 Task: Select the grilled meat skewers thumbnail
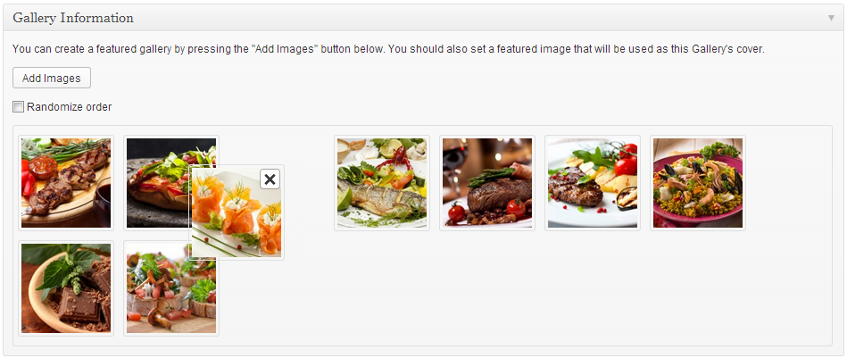click(x=66, y=183)
